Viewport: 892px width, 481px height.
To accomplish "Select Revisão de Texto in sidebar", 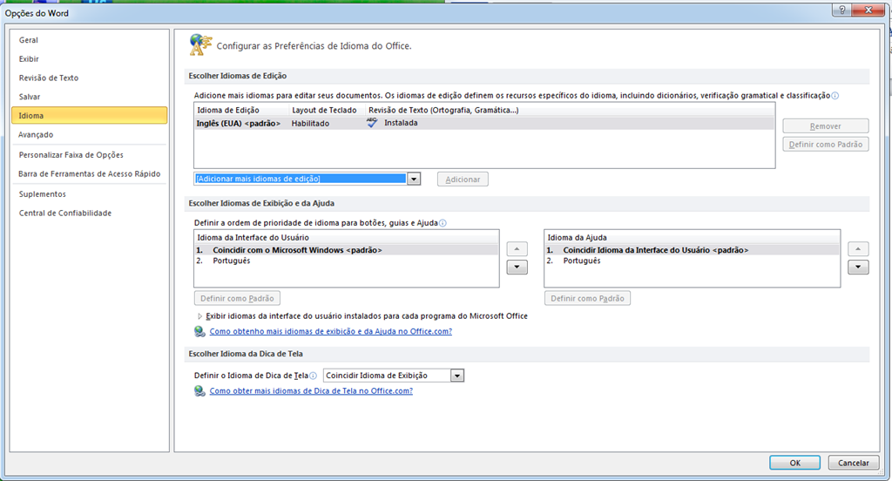I will click(49, 78).
